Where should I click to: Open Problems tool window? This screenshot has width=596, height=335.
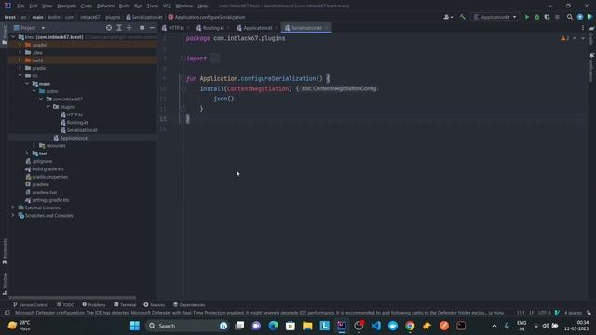[93, 305]
